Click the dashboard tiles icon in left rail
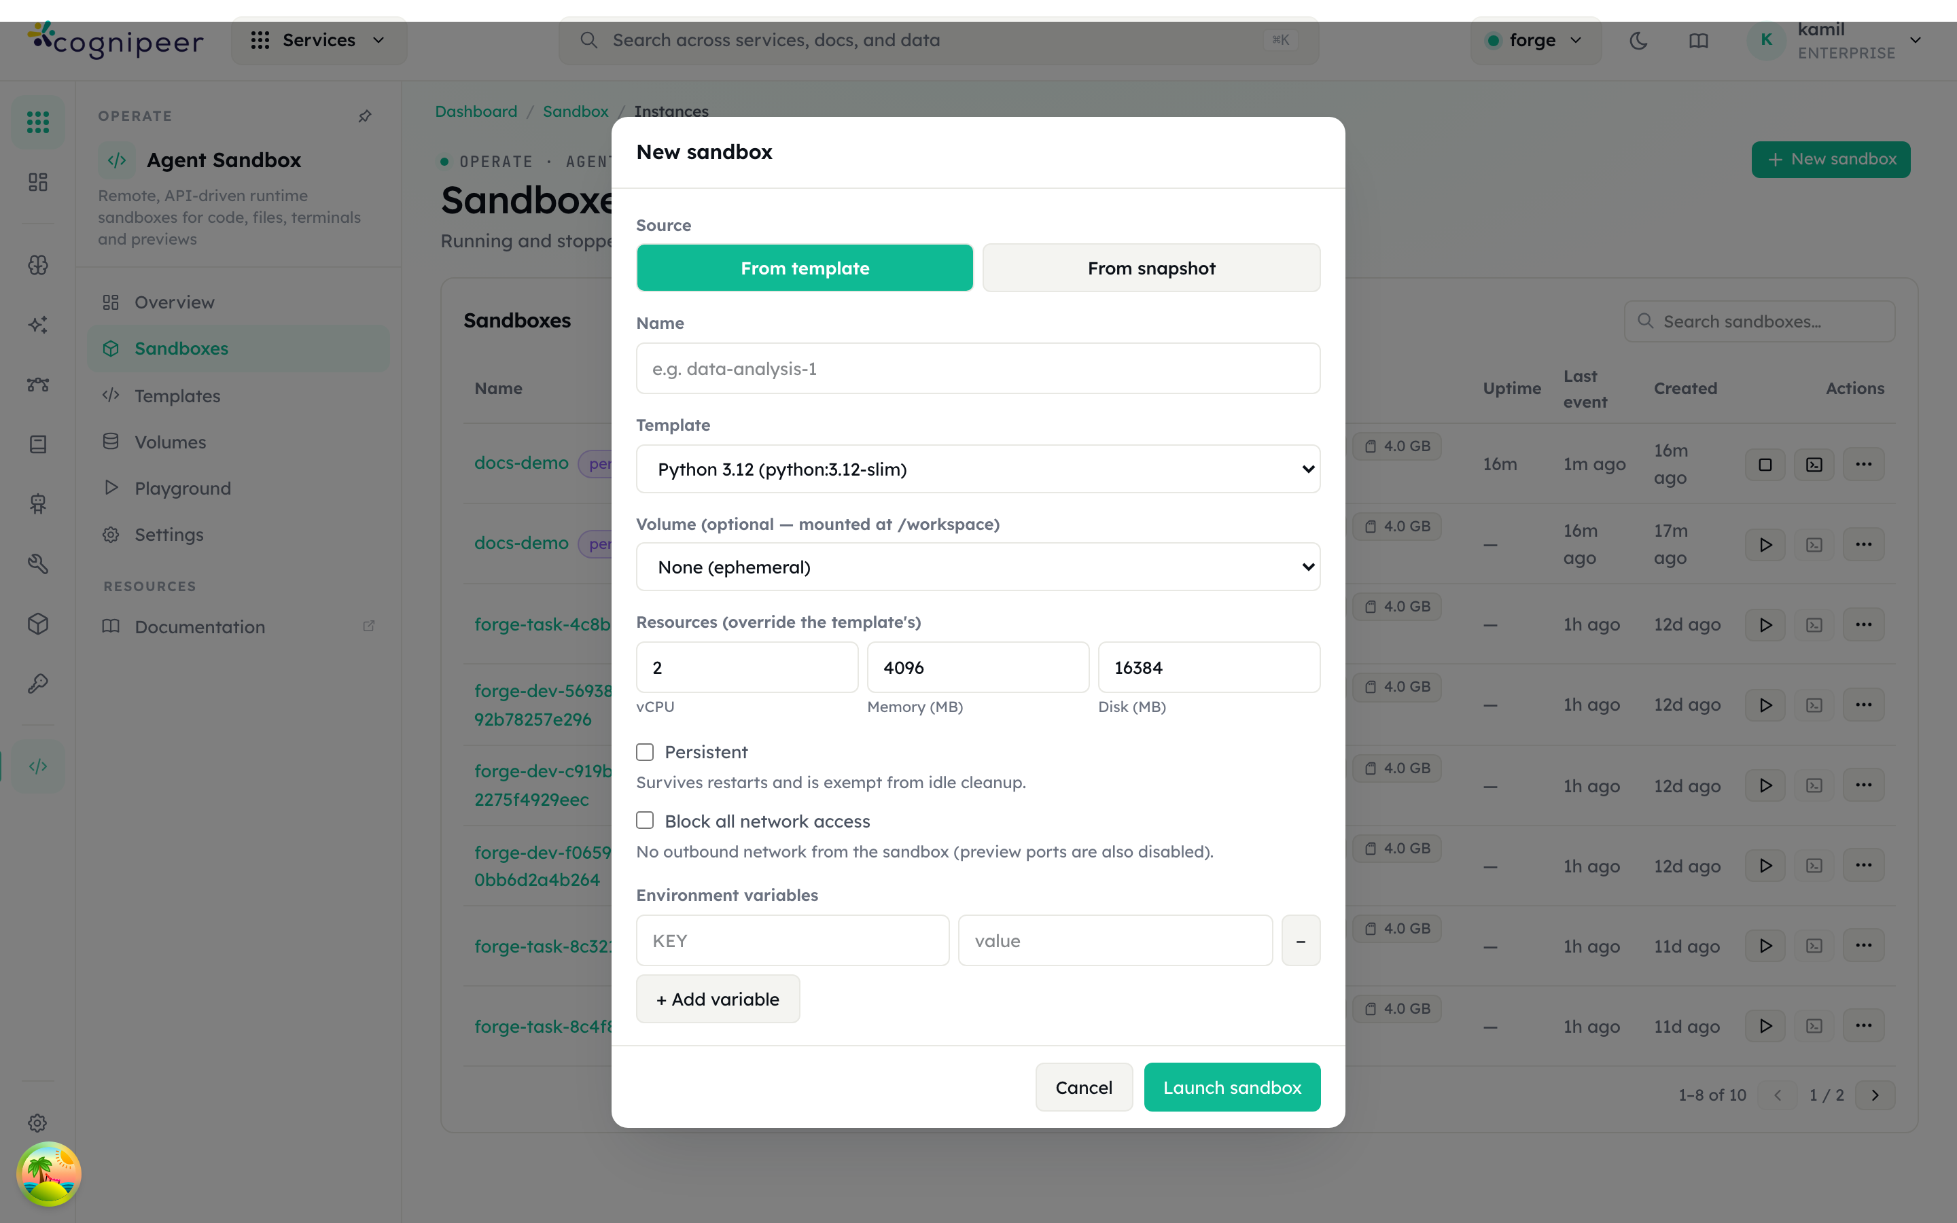This screenshot has height=1223, width=1957. coord(38,182)
